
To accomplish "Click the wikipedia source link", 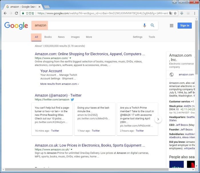I will tap(189, 148).
